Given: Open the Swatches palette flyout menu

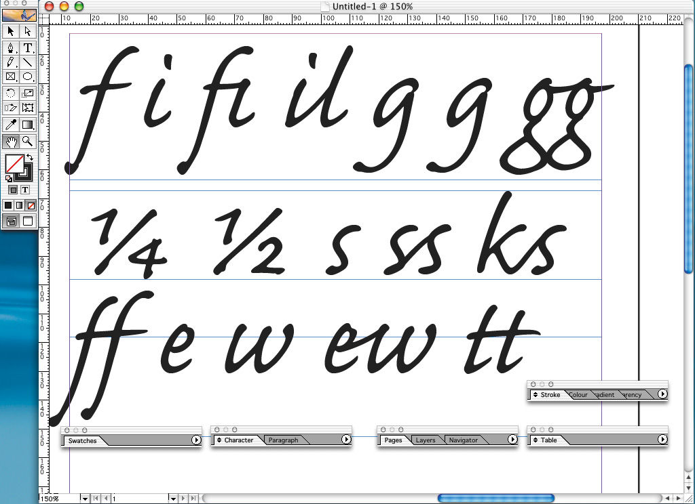Looking at the screenshot, I should point(195,440).
